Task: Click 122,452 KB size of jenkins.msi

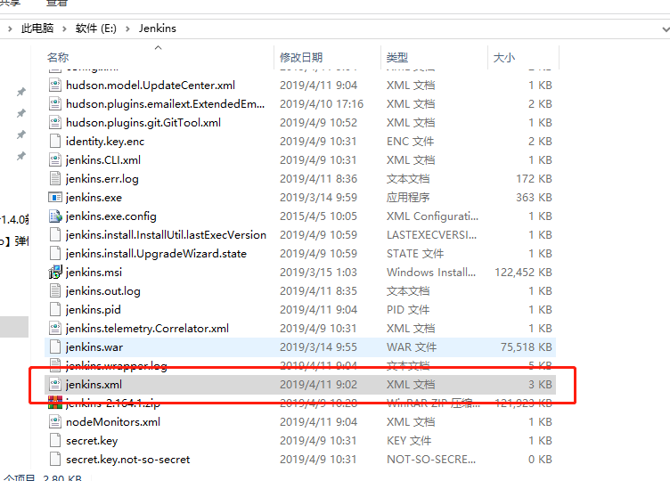Action: (x=523, y=273)
